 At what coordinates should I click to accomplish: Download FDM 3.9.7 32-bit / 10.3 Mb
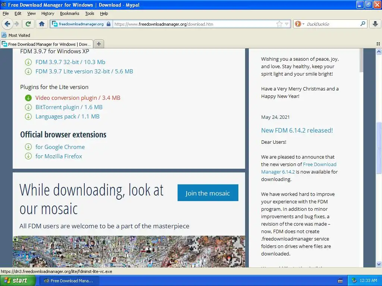(70, 62)
